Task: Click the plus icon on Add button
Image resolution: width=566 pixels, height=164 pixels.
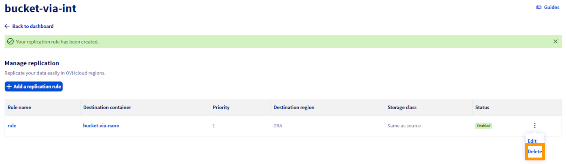Action: click(x=9, y=87)
